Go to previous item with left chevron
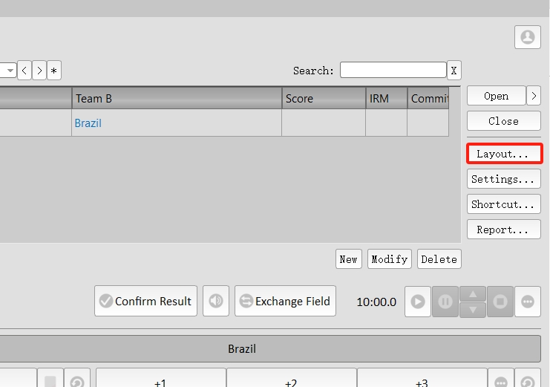This screenshot has height=387, width=550. 24,71
